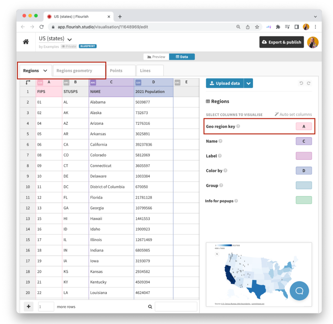This screenshot has height=324, width=333.
Task: Change column D data type icon
Action: tap(138, 82)
